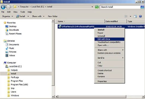Open the Music library

point(11,48)
